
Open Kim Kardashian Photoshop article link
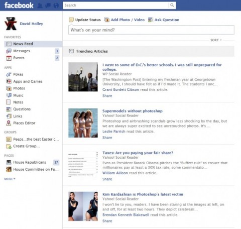pos(143,194)
